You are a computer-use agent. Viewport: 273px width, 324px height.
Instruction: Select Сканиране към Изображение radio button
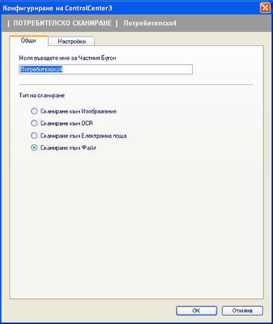coord(34,111)
